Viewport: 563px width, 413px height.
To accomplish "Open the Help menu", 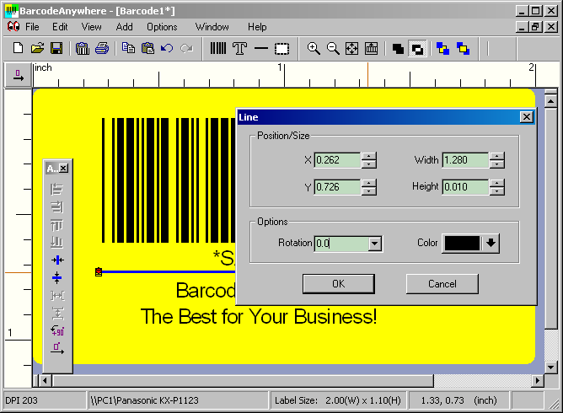I will pos(257,27).
